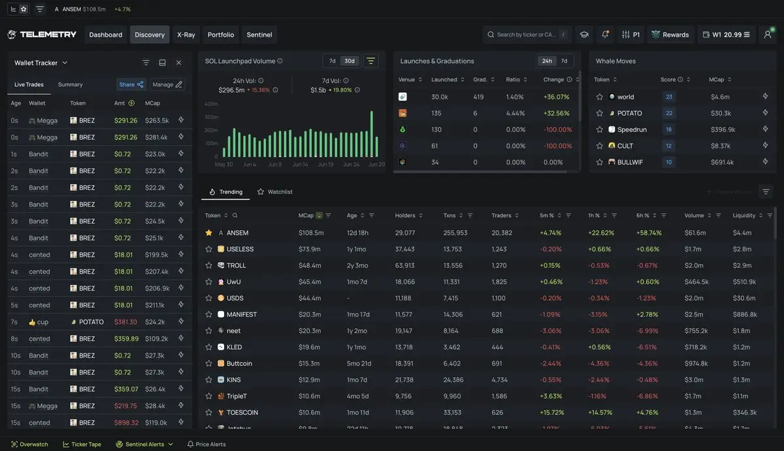Image resolution: width=784 pixels, height=451 pixels.
Task: Click the Age column filter icon
Action: (372, 215)
